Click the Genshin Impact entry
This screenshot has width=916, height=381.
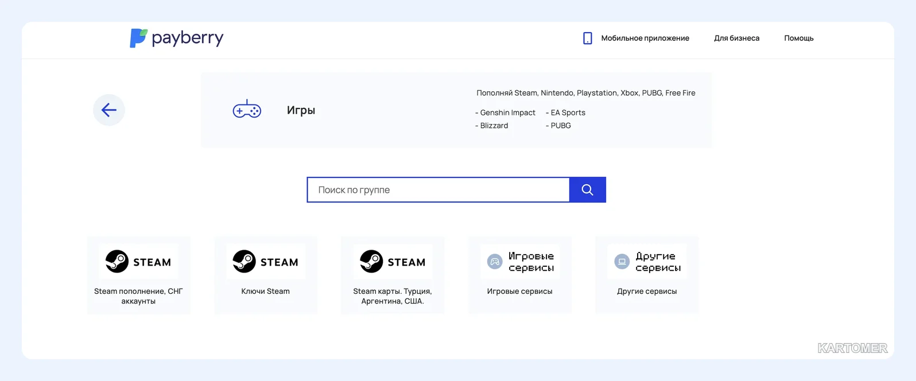[x=505, y=112]
